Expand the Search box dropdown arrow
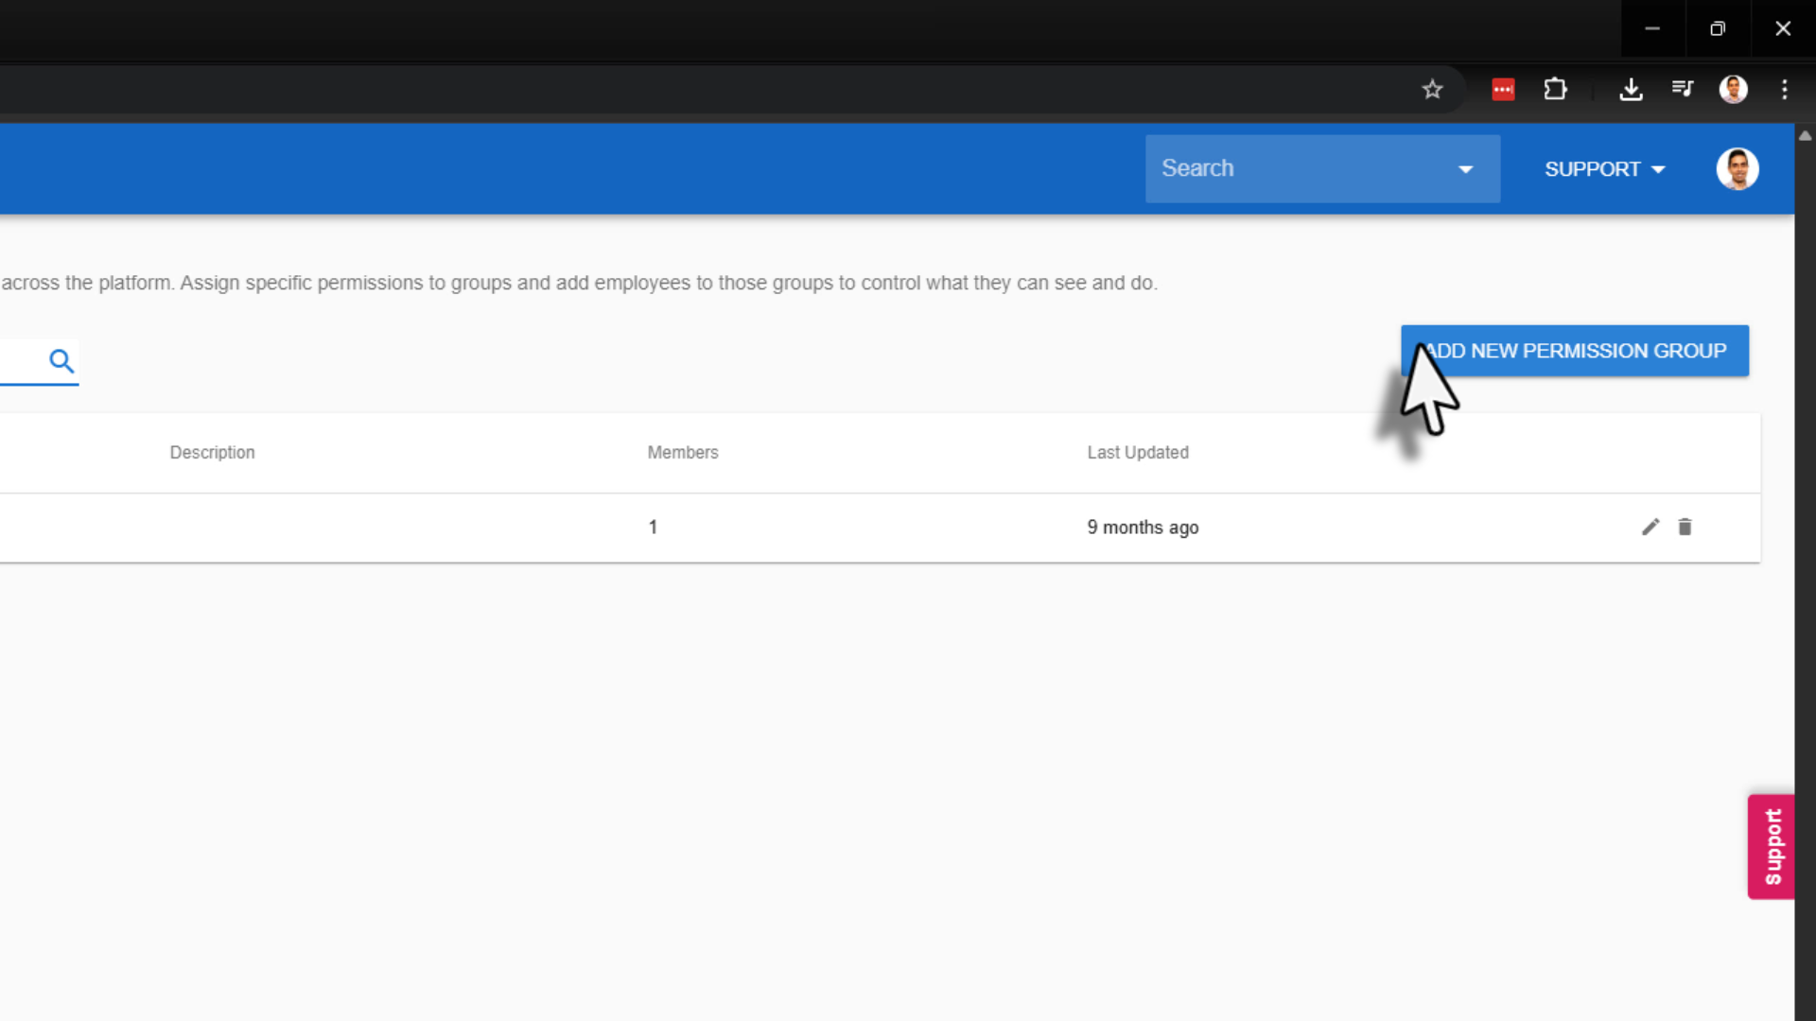 click(x=1466, y=169)
